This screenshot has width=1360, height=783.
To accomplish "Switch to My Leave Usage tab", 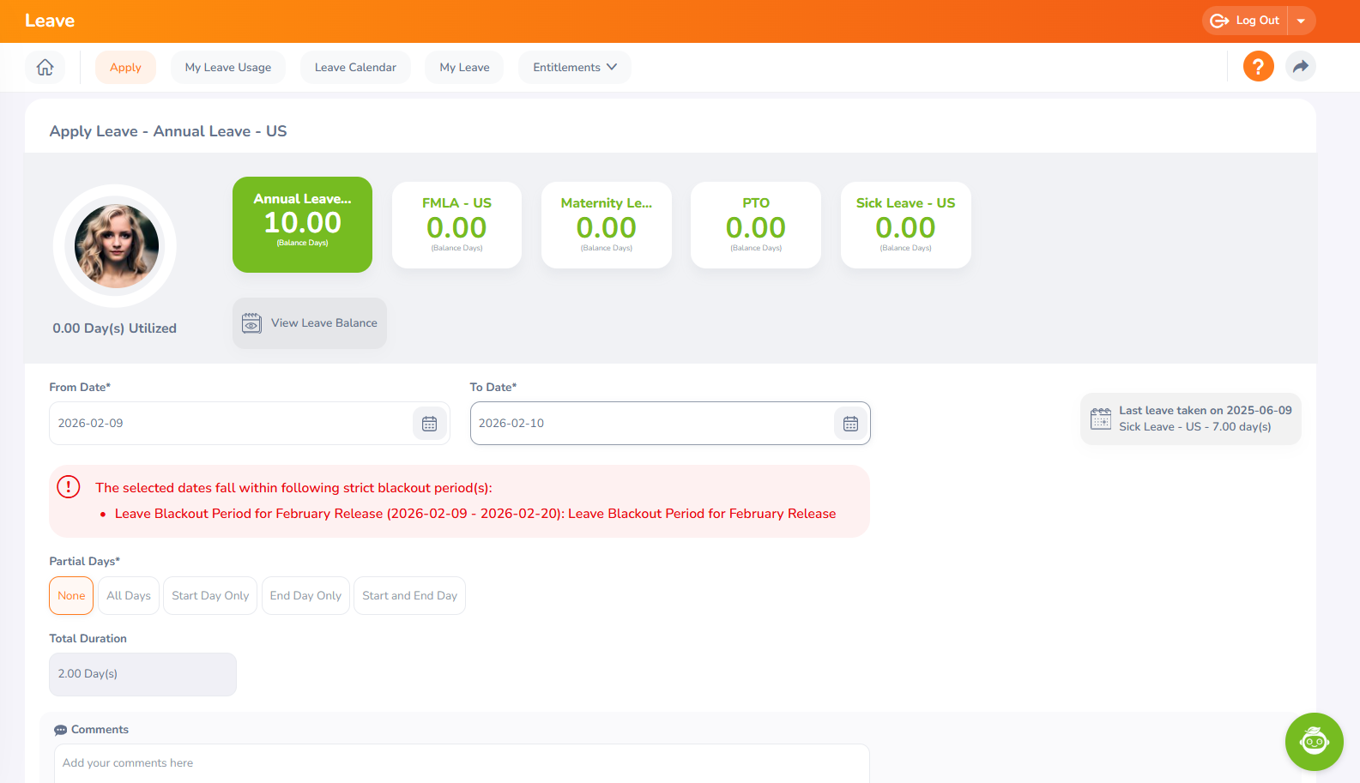I will (228, 67).
